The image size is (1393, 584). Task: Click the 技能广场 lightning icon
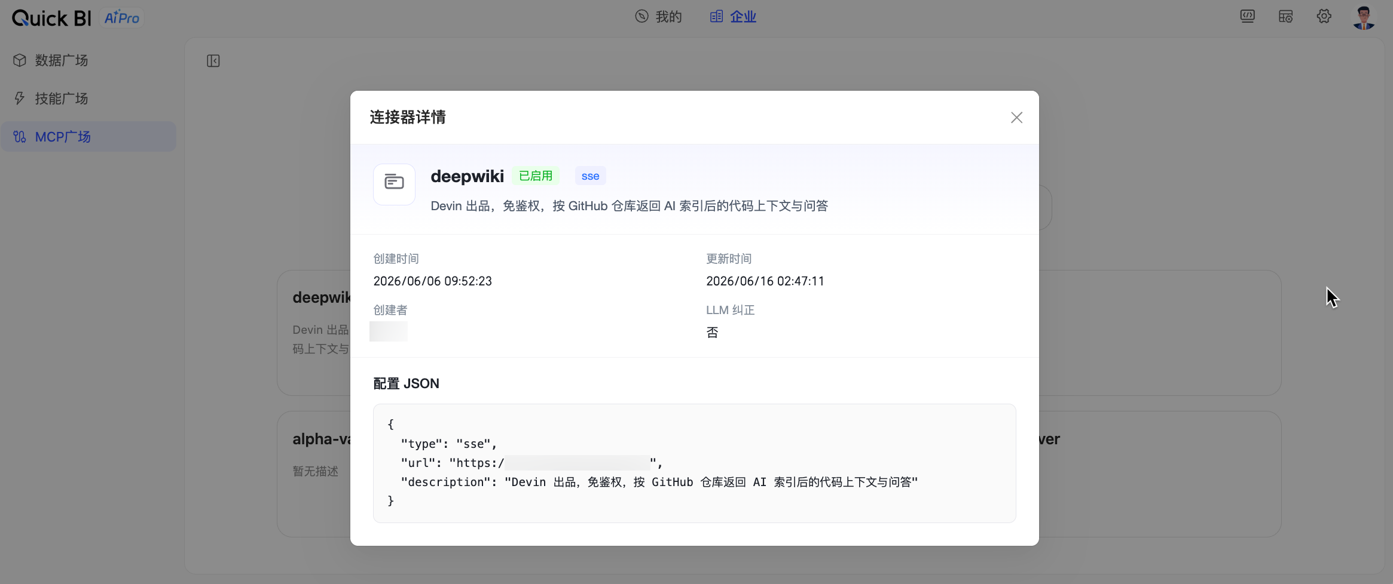(x=20, y=99)
